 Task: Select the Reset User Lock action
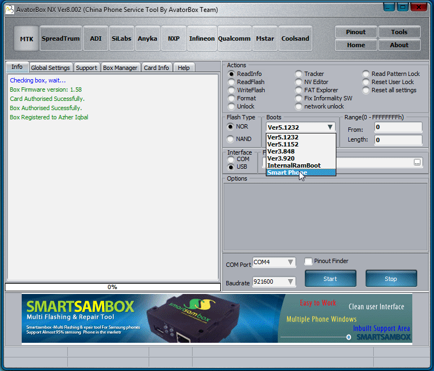click(388, 82)
